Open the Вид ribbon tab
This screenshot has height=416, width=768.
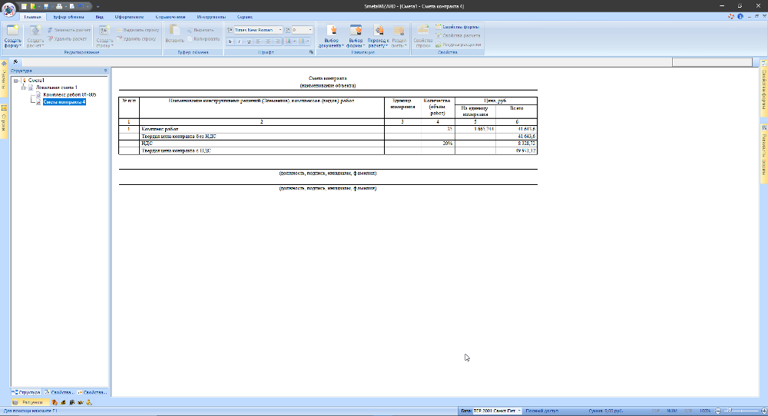[99, 17]
